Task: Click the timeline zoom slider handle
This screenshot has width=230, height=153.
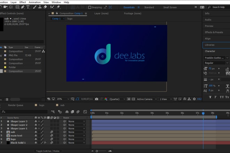Action: tap(97, 151)
